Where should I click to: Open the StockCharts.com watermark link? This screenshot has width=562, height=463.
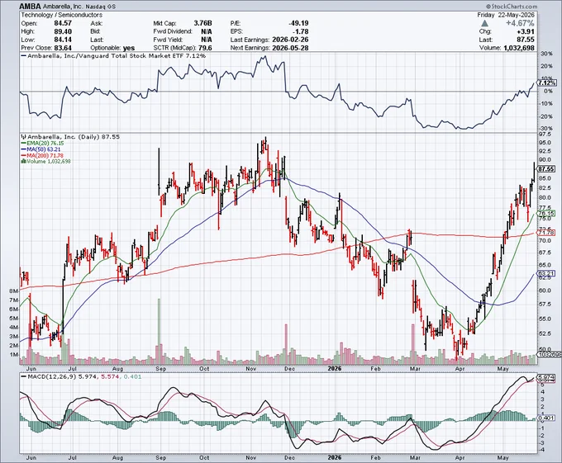pos(512,6)
